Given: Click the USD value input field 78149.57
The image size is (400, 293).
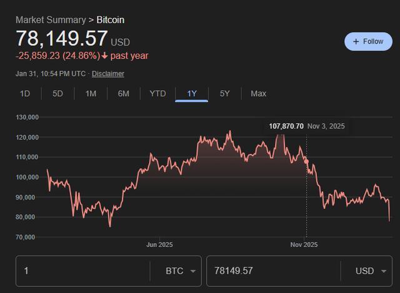Looking at the screenshot, I should coord(272,271).
